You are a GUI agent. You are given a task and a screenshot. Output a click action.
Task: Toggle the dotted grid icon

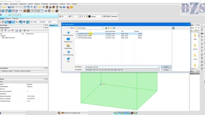tap(3, 22)
